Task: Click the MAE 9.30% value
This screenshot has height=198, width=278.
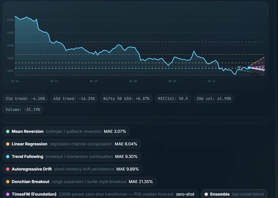Action: pyautogui.click(x=126, y=157)
